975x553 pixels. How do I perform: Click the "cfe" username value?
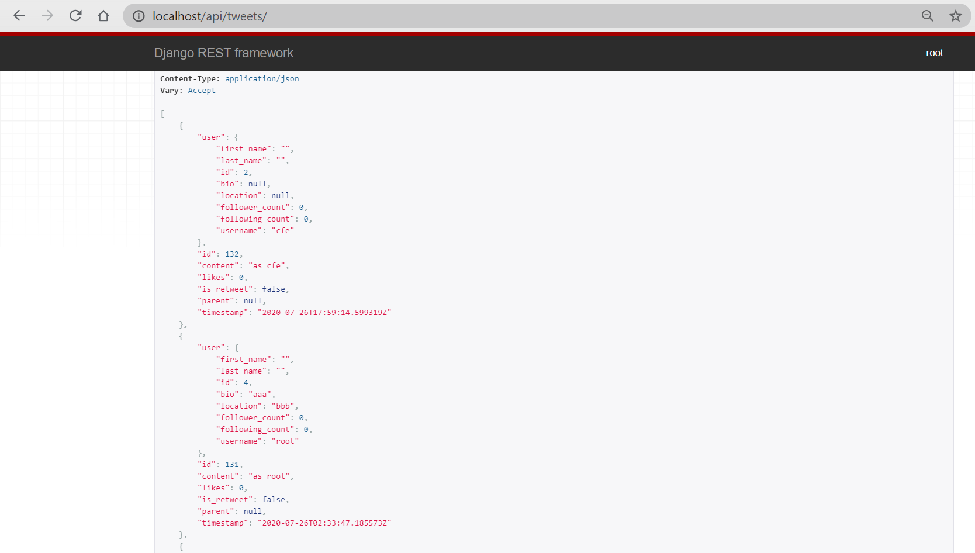[x=283, y=231]
